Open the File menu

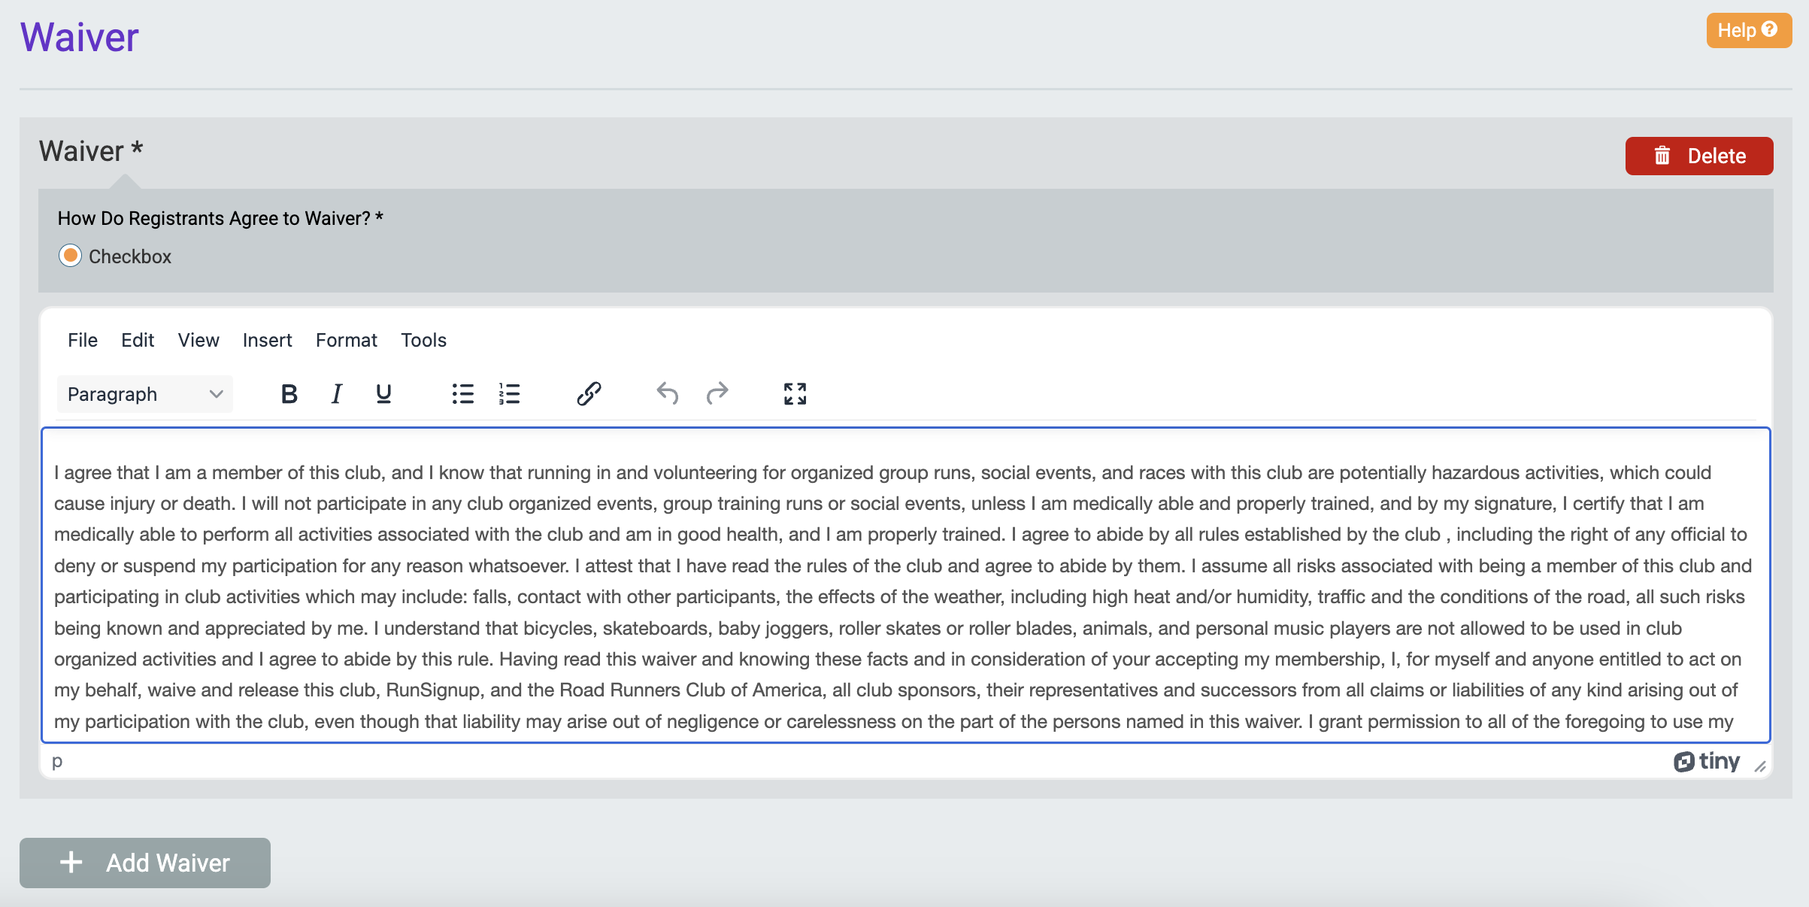tap(83, 340)
